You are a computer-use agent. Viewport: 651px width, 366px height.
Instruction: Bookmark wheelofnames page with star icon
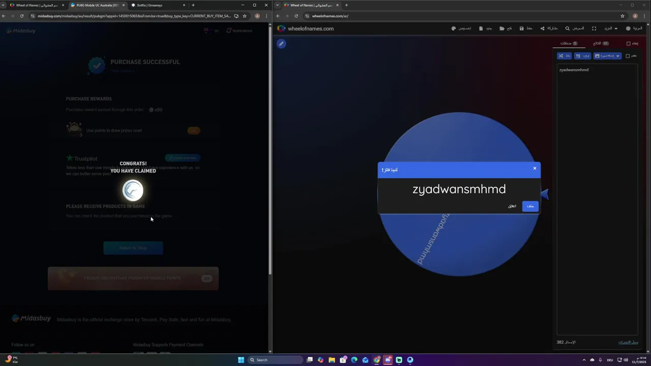623,16
